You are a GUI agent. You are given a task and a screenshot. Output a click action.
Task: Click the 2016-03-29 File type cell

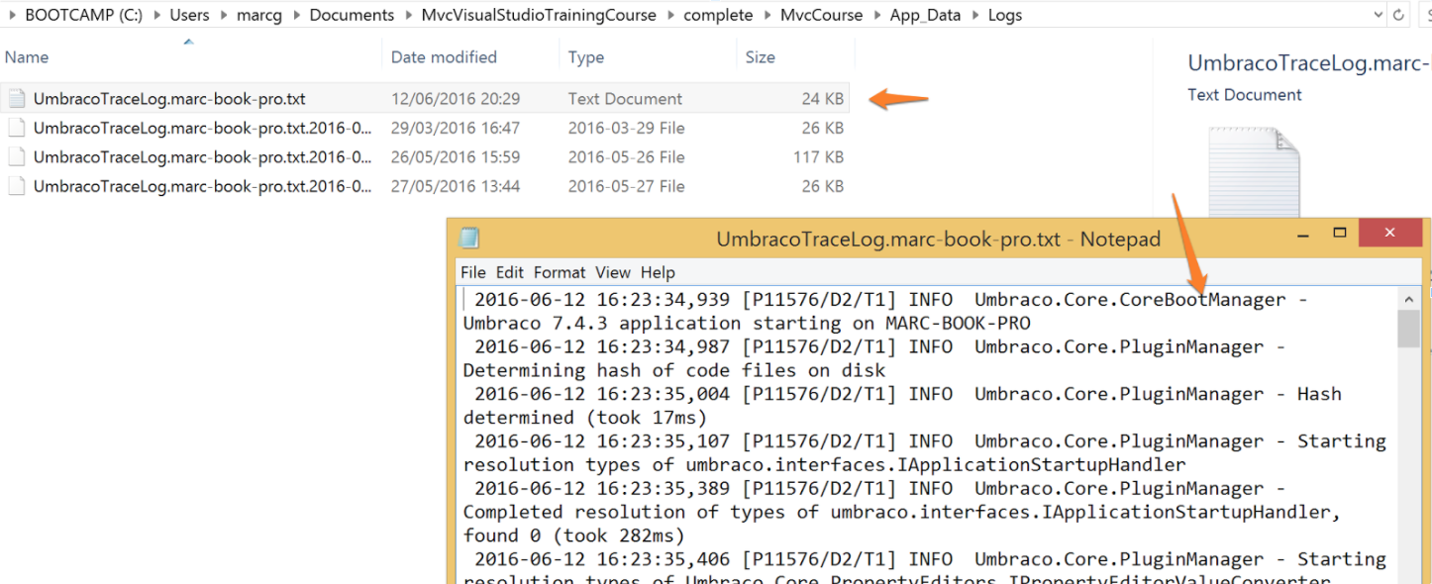(627, 128)
